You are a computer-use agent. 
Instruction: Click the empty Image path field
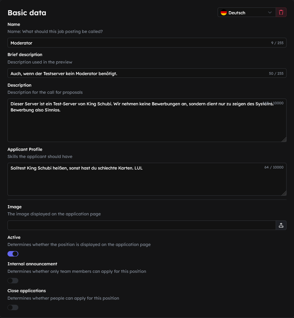pyautogui.click(x=142, y=225)
